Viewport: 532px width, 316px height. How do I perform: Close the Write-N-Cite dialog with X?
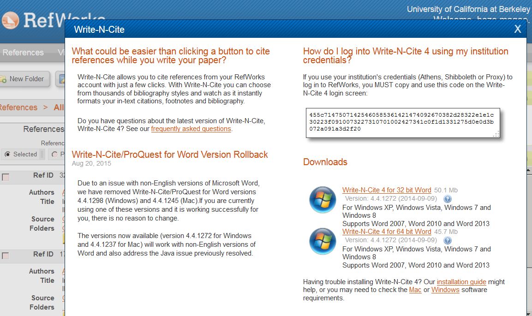517,29
